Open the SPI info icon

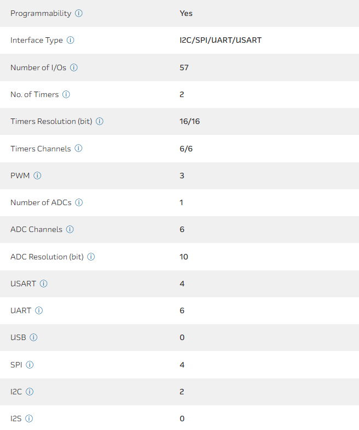[x=30, y=365]
